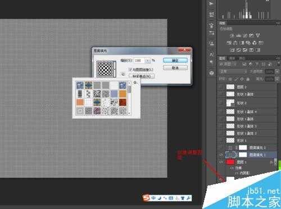281x209 pixels.
Task: Open the Layers panel flyout menu
Action: pos(278,58)
